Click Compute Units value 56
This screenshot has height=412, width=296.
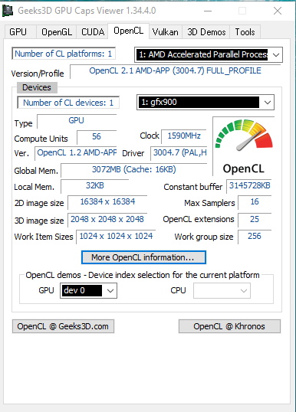coord(97,136)
